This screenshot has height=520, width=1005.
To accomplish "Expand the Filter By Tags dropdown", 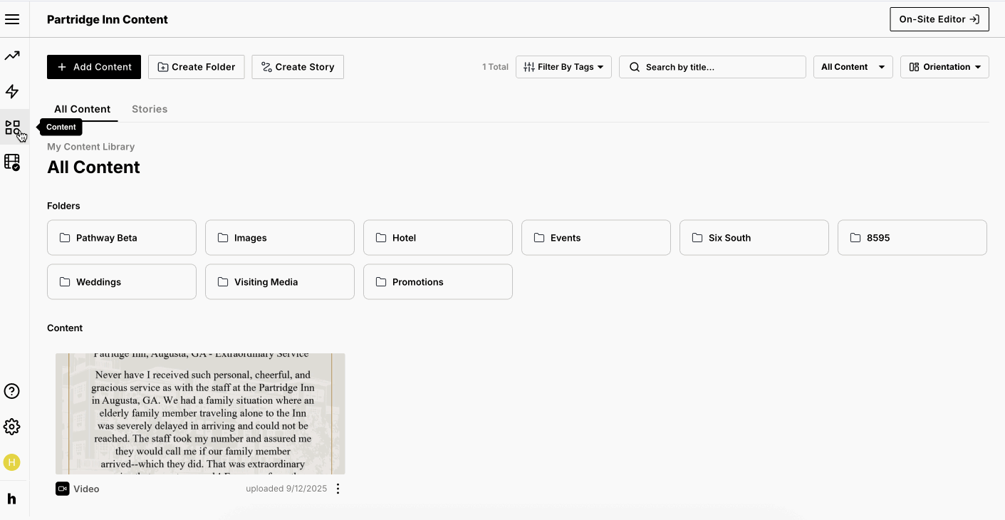I will point(563,66).
